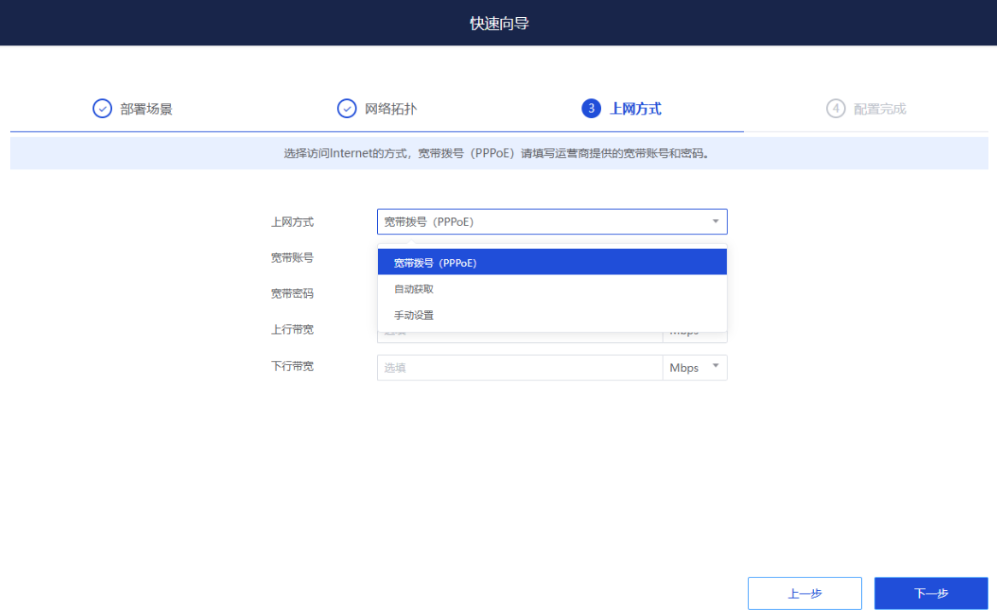Click the step 3 number circle

pyautogui.click(x=591, y=109)
